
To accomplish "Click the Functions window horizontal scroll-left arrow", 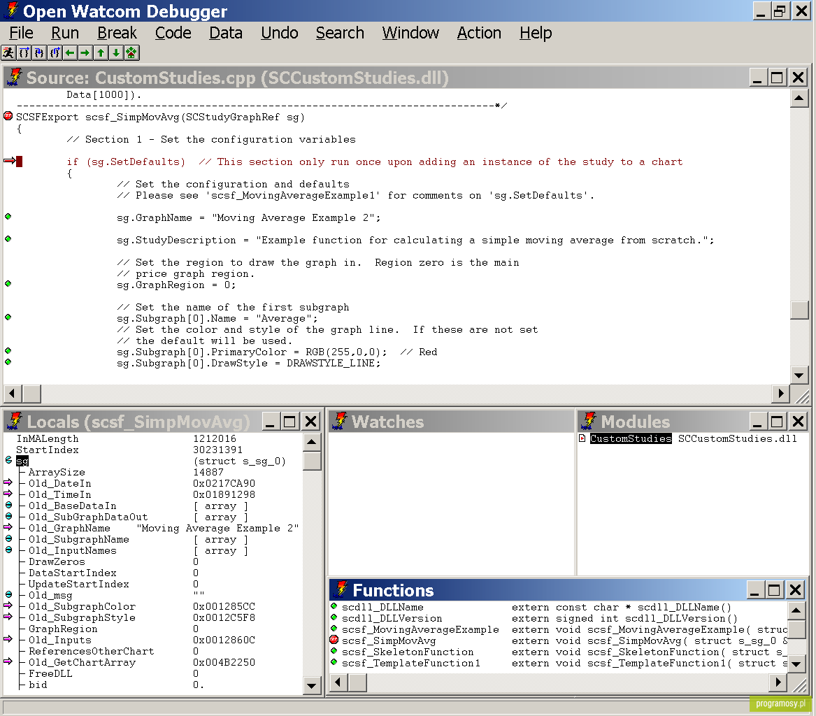I will 338,682.
